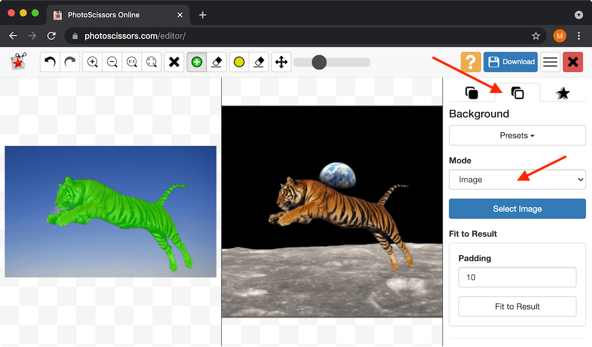The width and height of the screenshot is (592, 347).
Task: Click the Padding input field
Action: pos(516,277)
